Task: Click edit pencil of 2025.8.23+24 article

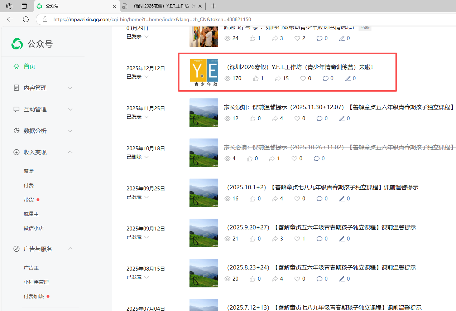Action: [342, 279]
